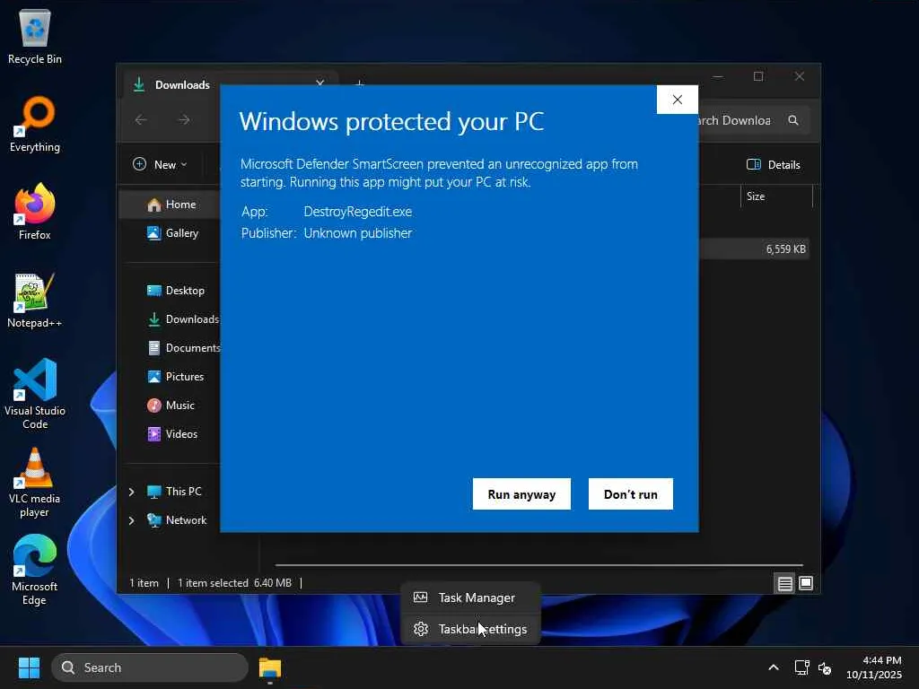Open VLC media player shortcut
This screenshot has width=919, height=689.
click(35, 483)
